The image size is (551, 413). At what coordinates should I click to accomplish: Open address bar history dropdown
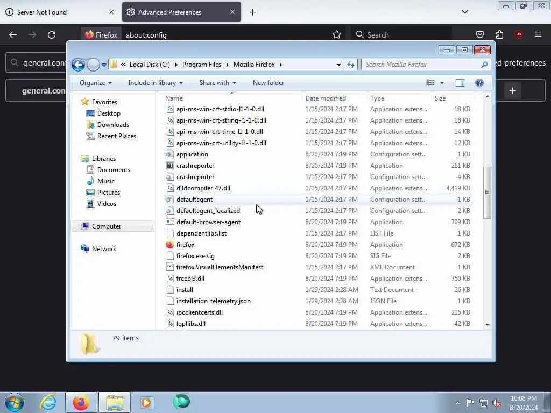pos(338,65)
